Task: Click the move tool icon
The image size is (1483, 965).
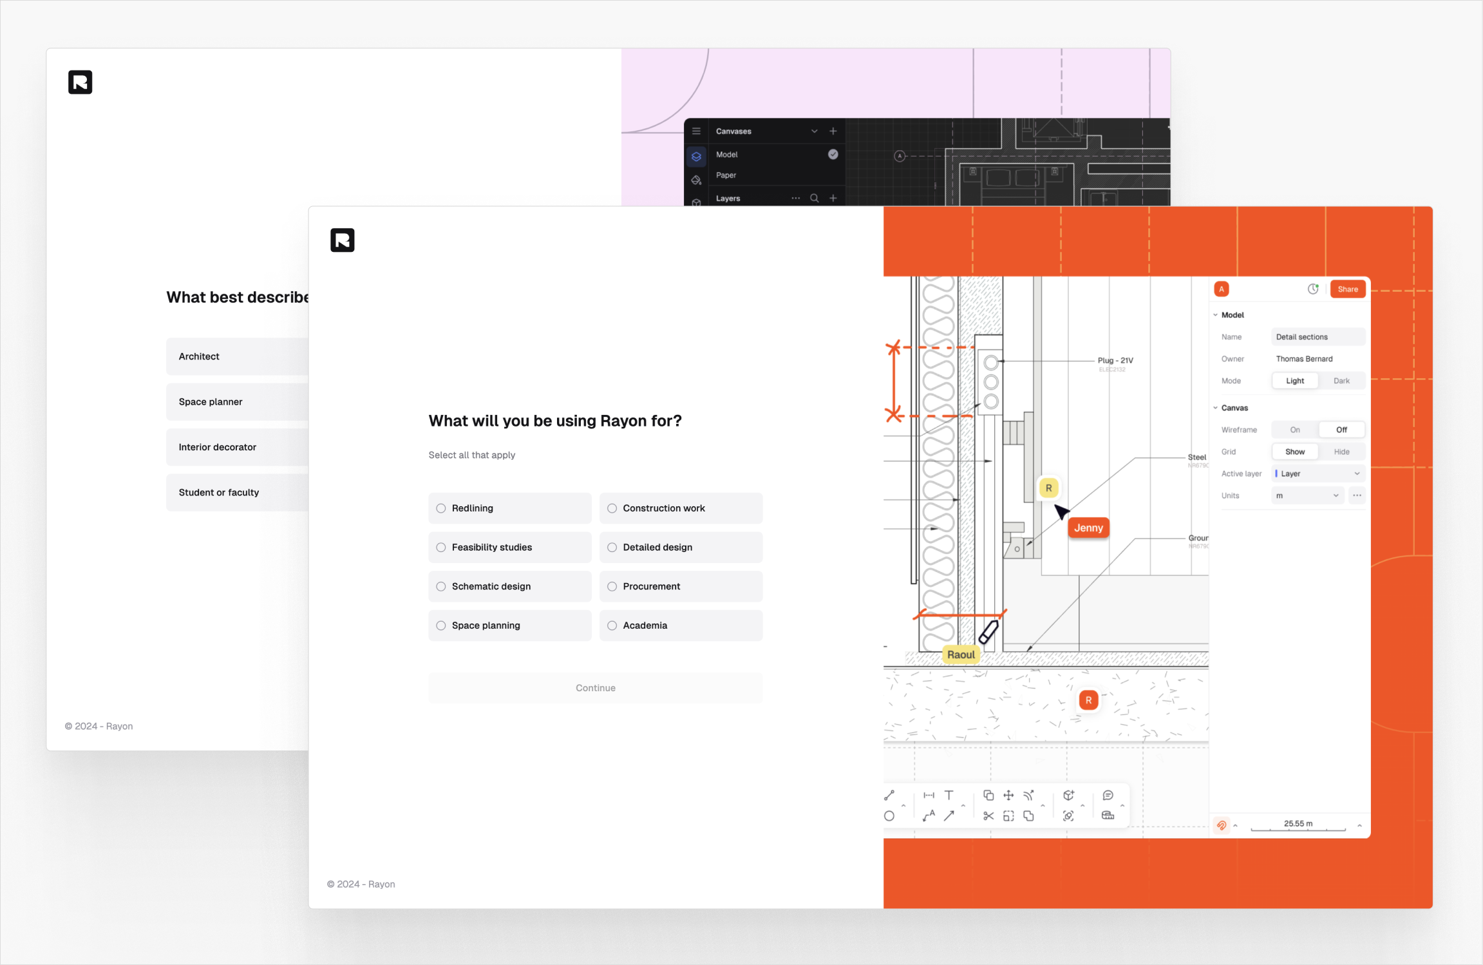Action: pyautogui.click(x=1008, y=795)
